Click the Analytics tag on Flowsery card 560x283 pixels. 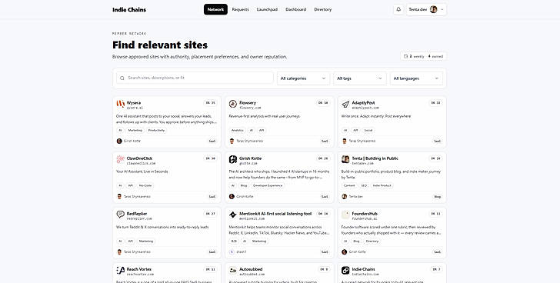(x=237, y=130)
